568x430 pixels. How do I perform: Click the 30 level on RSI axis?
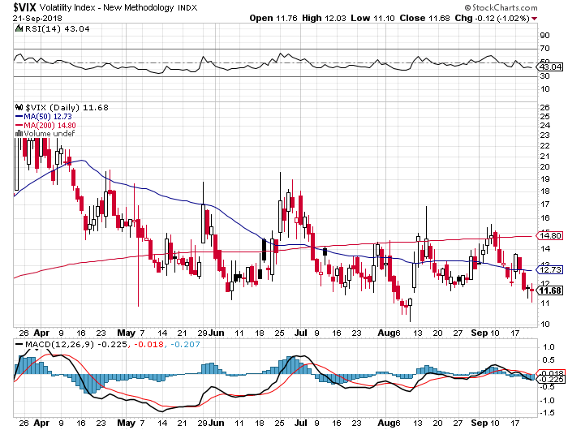tap(544, 76)
